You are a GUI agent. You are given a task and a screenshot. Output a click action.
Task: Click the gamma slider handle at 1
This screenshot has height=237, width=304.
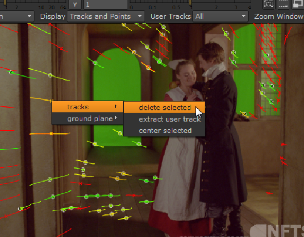pyautogui.click(x=190, y=2)
